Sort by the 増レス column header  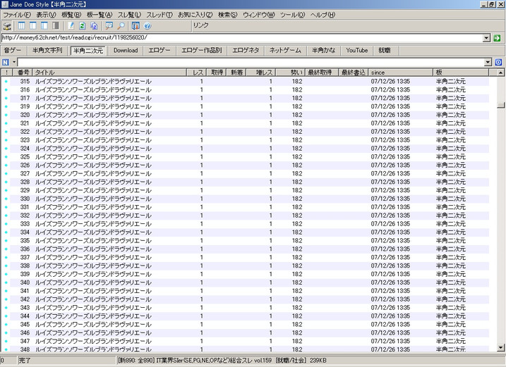click(x=260, y=73)
